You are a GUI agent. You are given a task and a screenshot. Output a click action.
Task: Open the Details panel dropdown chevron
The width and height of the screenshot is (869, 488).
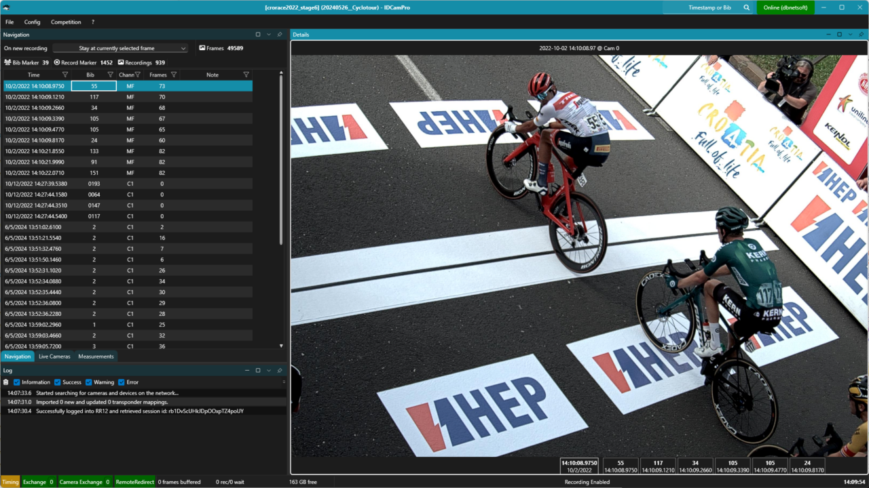coord(850,35)
